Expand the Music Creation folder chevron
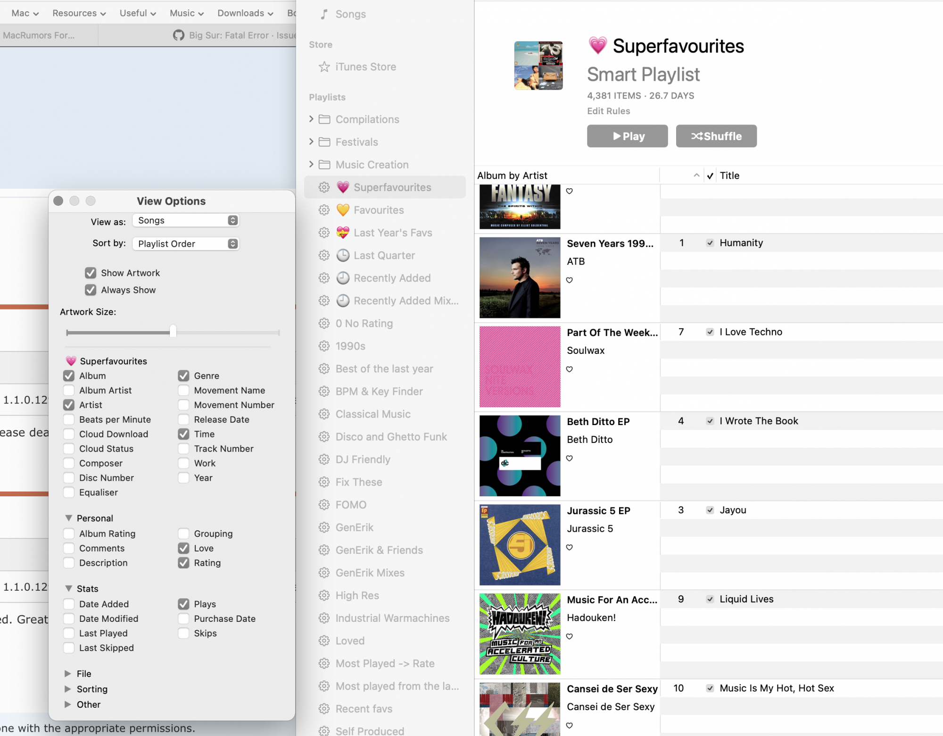Screen dimensions: 943x736 click(311, 164)
